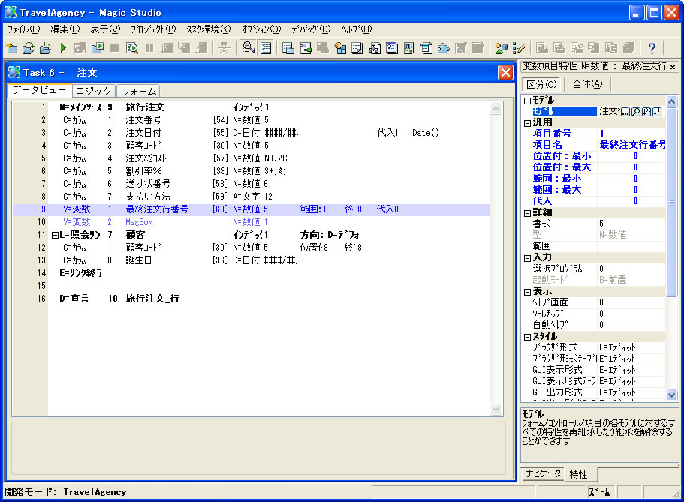Switch to the フォーム tab
This screenshot has height=502, width=684.
tap(138, 91)
